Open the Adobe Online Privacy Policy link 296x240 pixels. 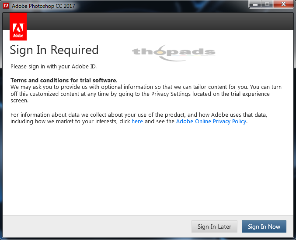point(211,122)
